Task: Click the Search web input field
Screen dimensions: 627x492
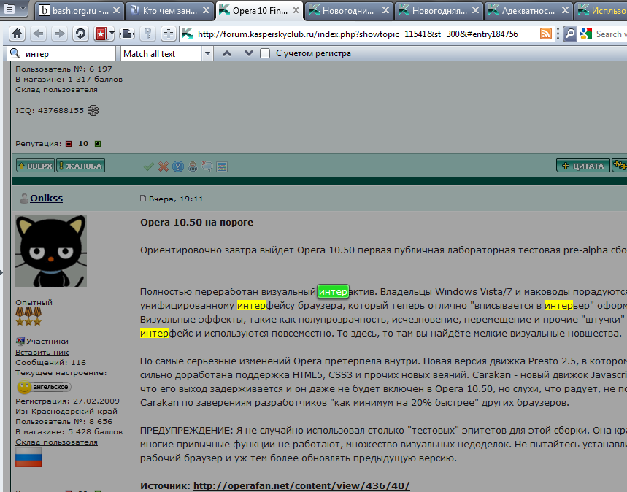Action: (x=611, y=34)
